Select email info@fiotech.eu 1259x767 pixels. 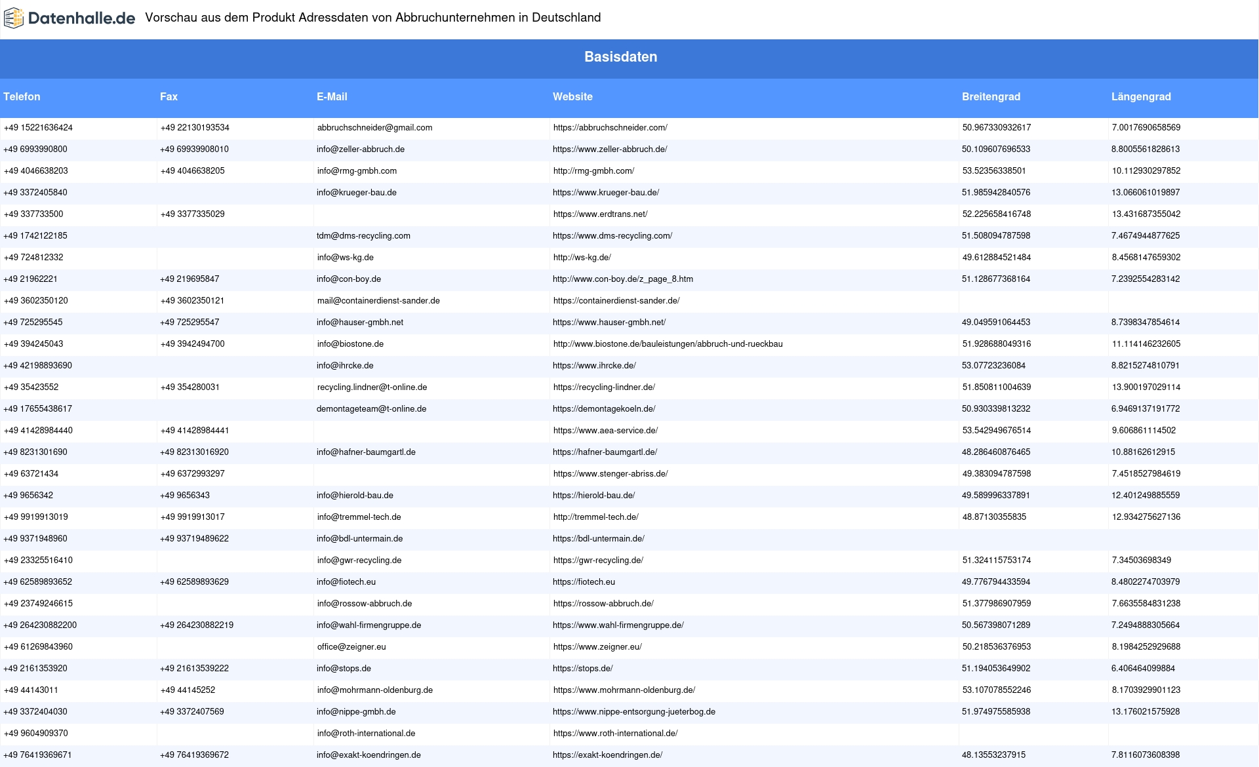tap(346, 582)
